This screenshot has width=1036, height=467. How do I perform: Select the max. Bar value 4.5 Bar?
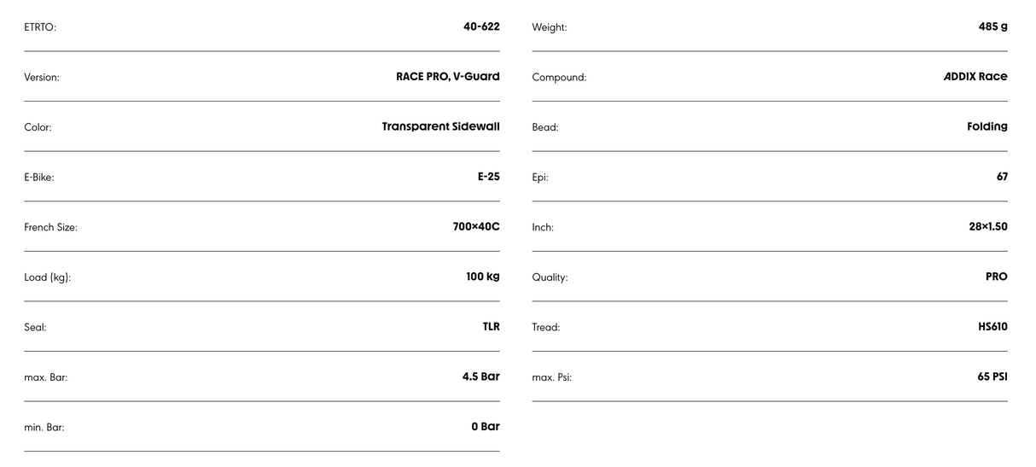point(480,377)
